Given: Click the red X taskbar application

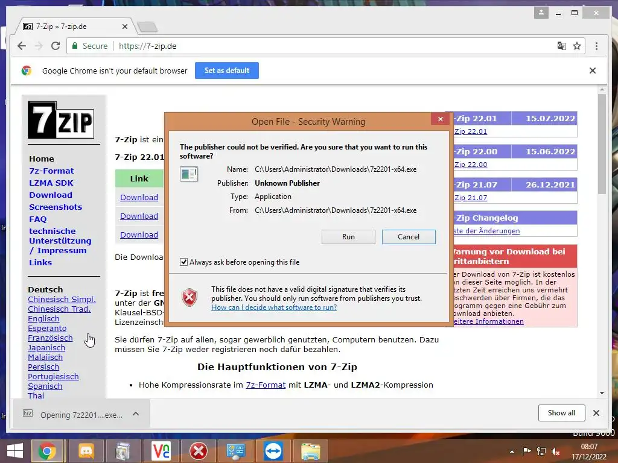Looking at the screenshot, I should (199, 451).
